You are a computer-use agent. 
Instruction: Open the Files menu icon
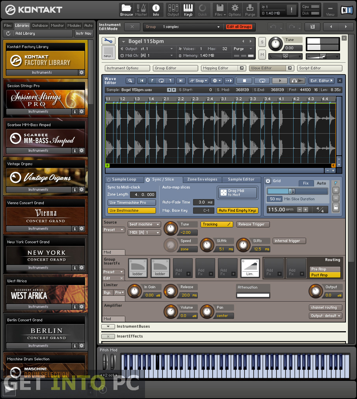tap(220, 10)
